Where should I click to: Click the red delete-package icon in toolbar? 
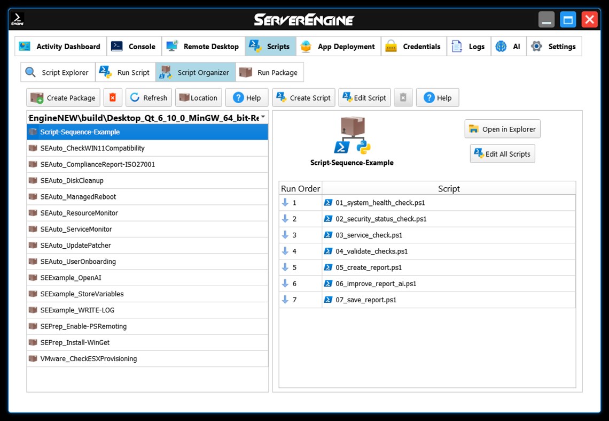tap(112, 97)
